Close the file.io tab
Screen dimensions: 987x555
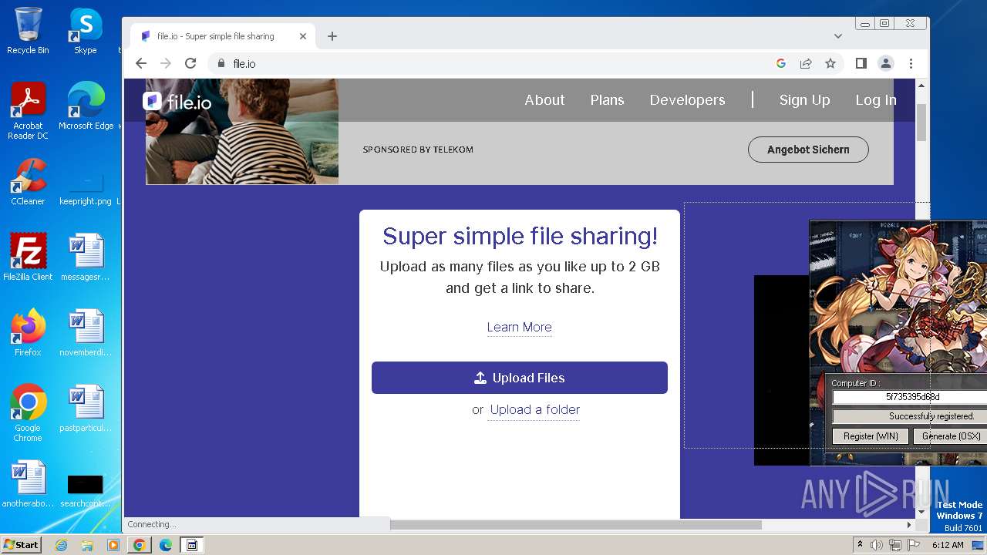[x=303, y=36]
